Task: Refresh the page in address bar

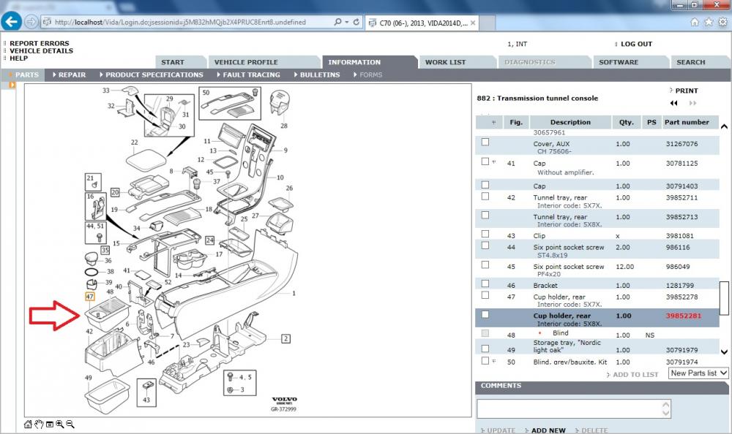Action: pyautogui.click(x=356, y=22)
